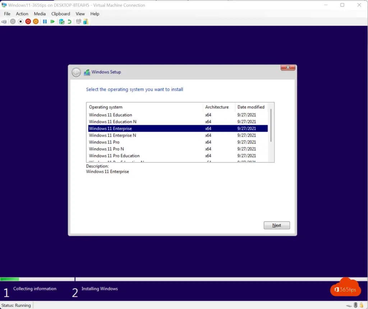Click the Date modified column header
The height and width of the screenshot is (309, 368).
(x=251, y=107)
